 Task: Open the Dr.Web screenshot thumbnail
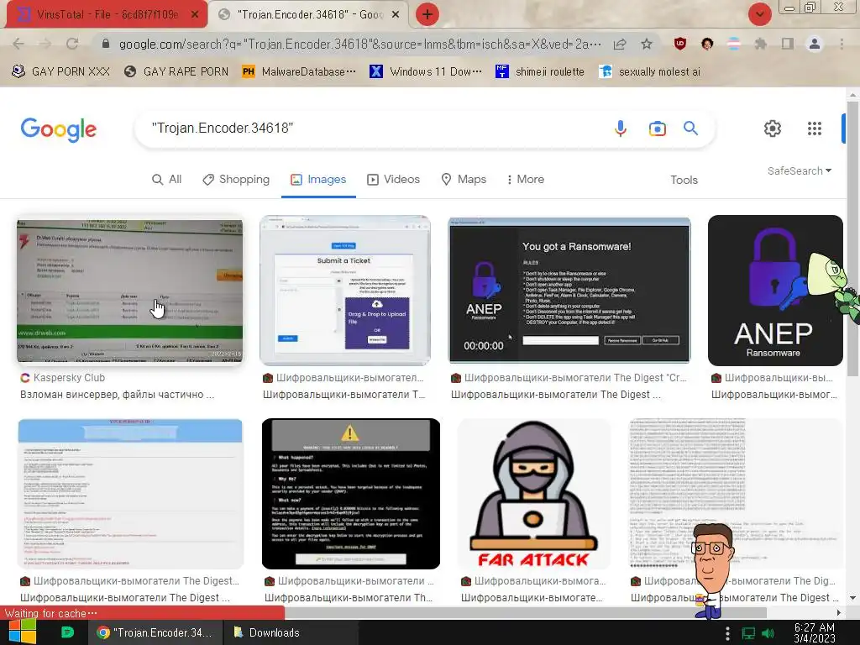129,291
